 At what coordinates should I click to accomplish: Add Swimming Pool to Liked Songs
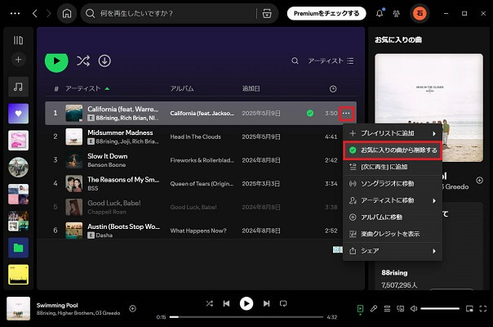[133, 308]
